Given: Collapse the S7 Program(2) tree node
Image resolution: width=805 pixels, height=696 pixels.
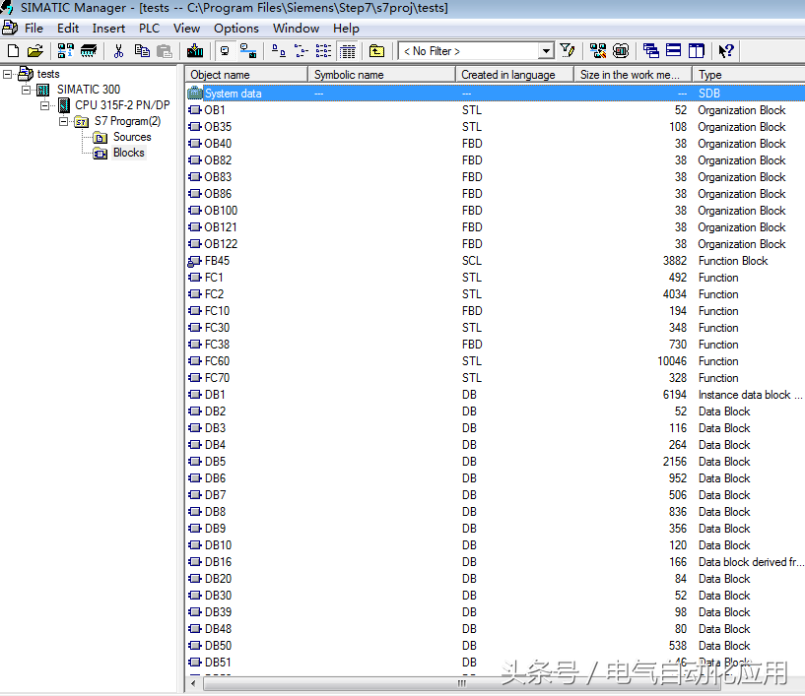Looking at the screenshot, I should pyautogui.click(x=63, y=121).
